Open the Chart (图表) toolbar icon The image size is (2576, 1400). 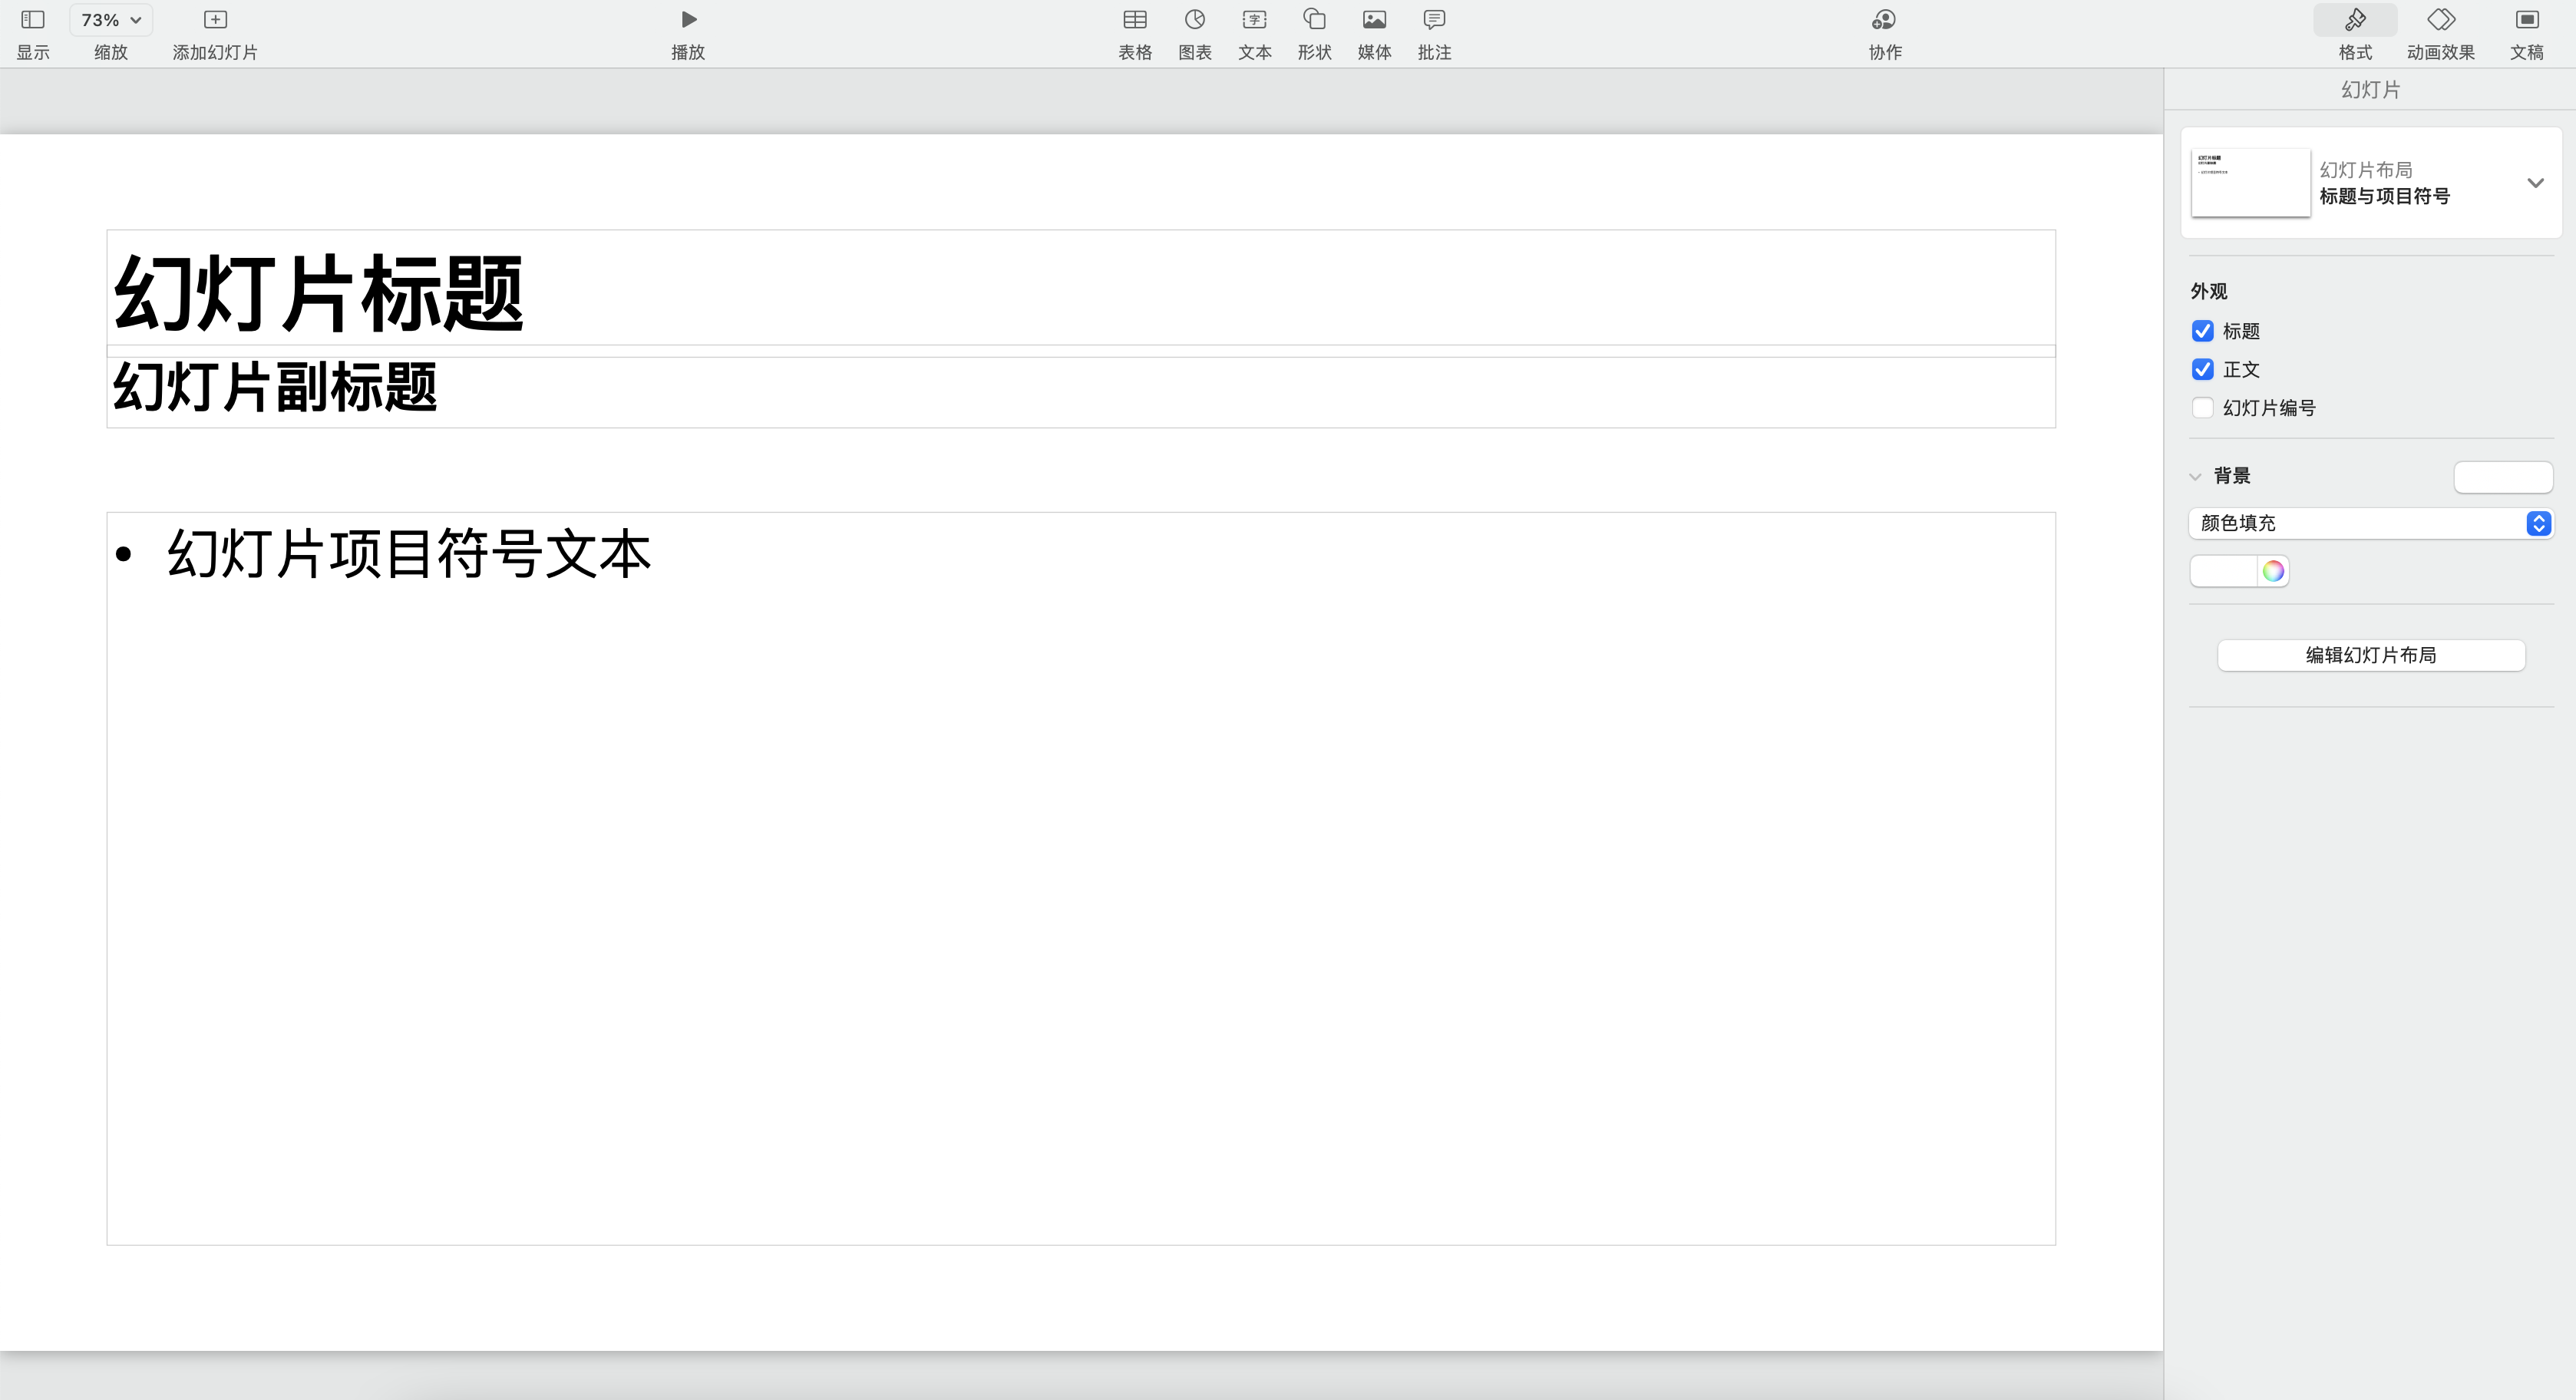pos(1194,20)
